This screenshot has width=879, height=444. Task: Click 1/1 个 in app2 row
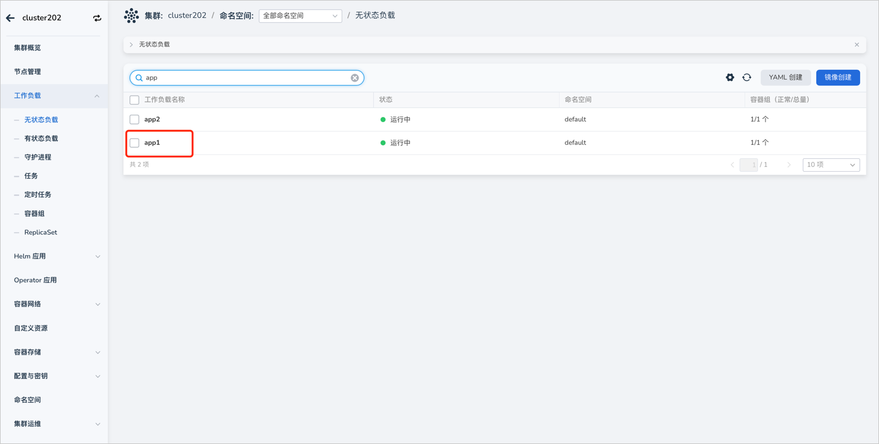[759, 120]
